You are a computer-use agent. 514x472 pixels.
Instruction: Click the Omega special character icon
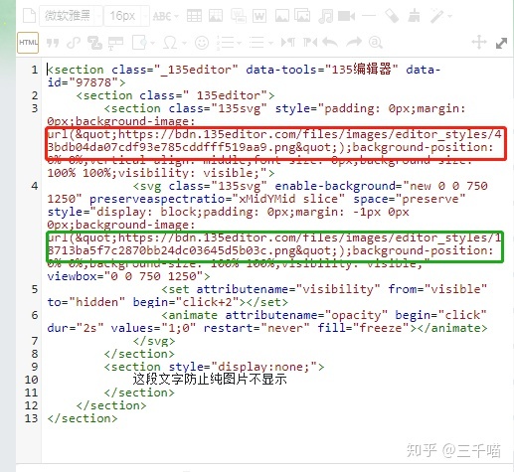[x=170, y=43]
